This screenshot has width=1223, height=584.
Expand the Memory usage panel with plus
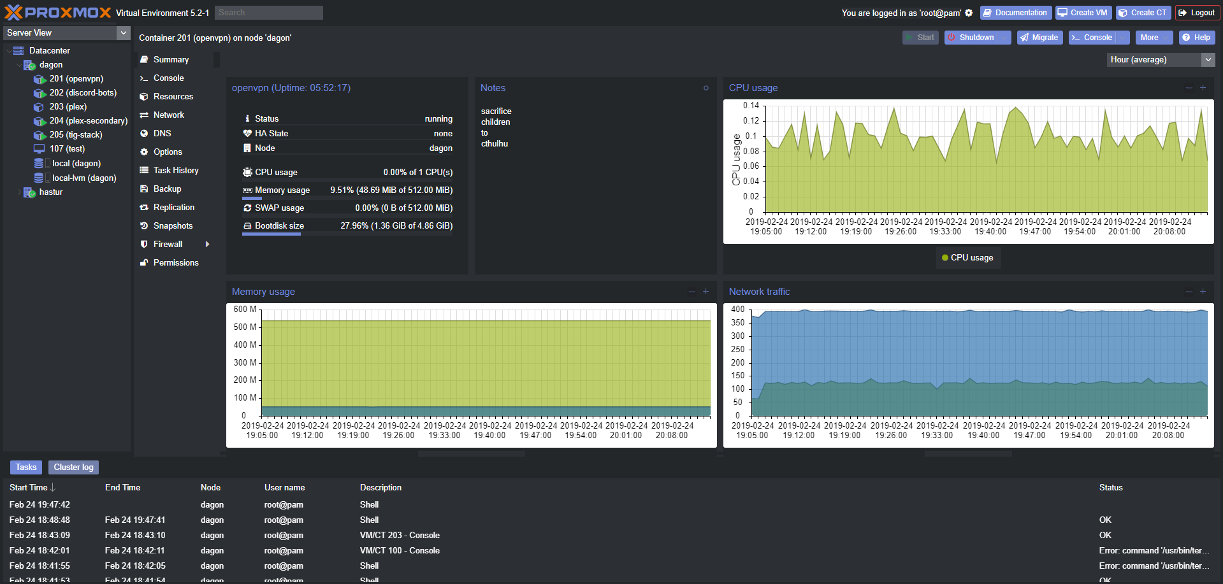(x=706, y=292)
